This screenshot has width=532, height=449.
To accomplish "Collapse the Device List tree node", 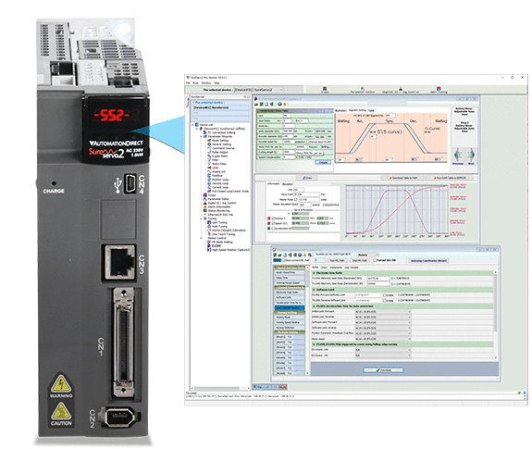I will pos(192,125).
